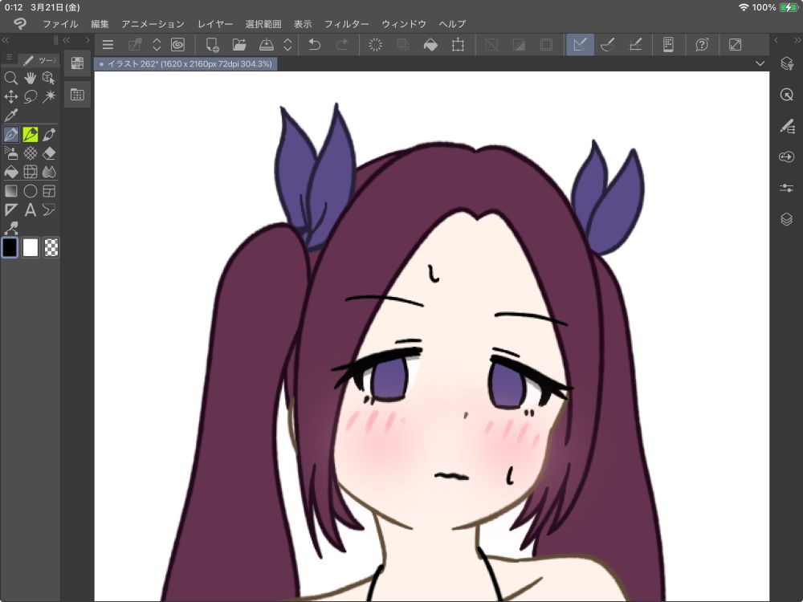Open the smartphone companion mode icon
The height and width of the screenshot is (602, 803).
click(x=668, y=44)
